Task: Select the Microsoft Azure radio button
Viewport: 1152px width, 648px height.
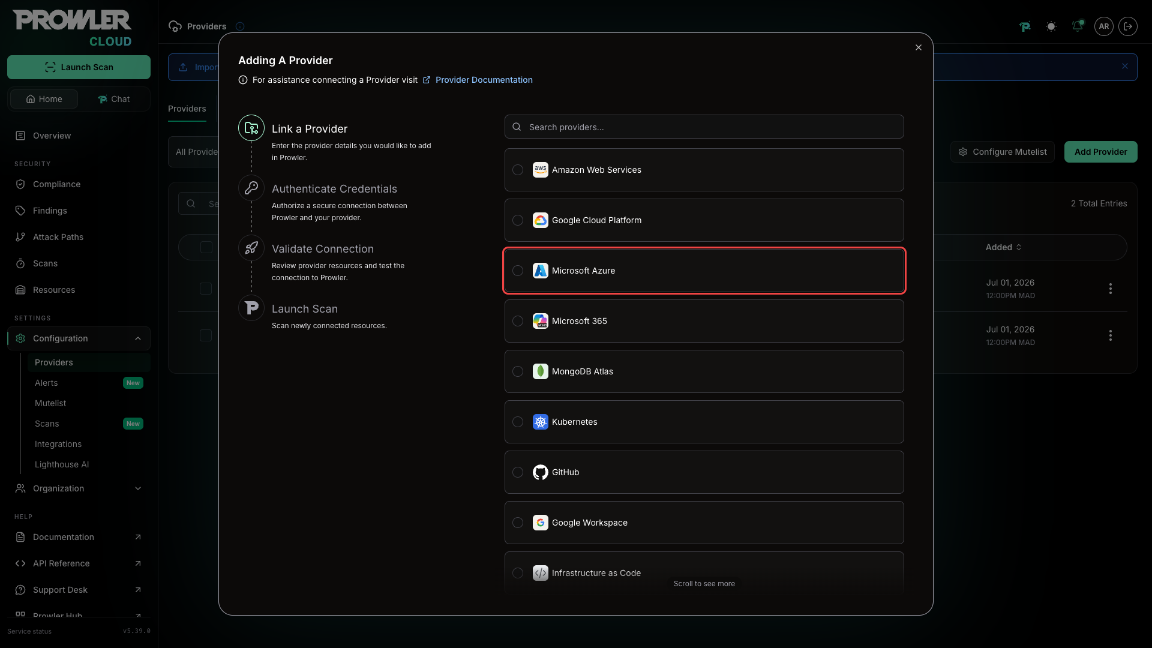Action: [x=518, y=271]
